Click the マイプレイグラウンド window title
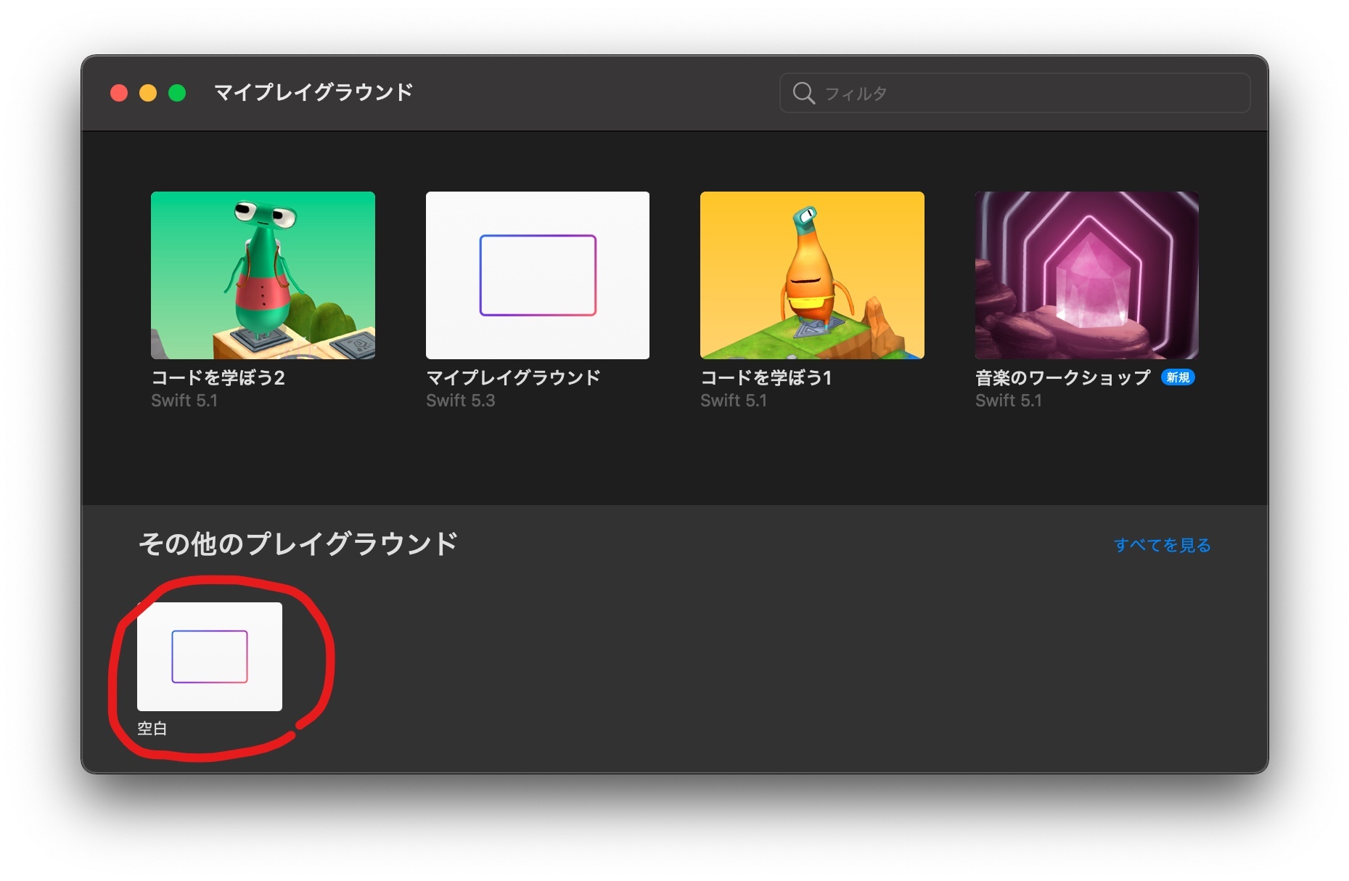 pyautogui.click(x=313, y=92)
